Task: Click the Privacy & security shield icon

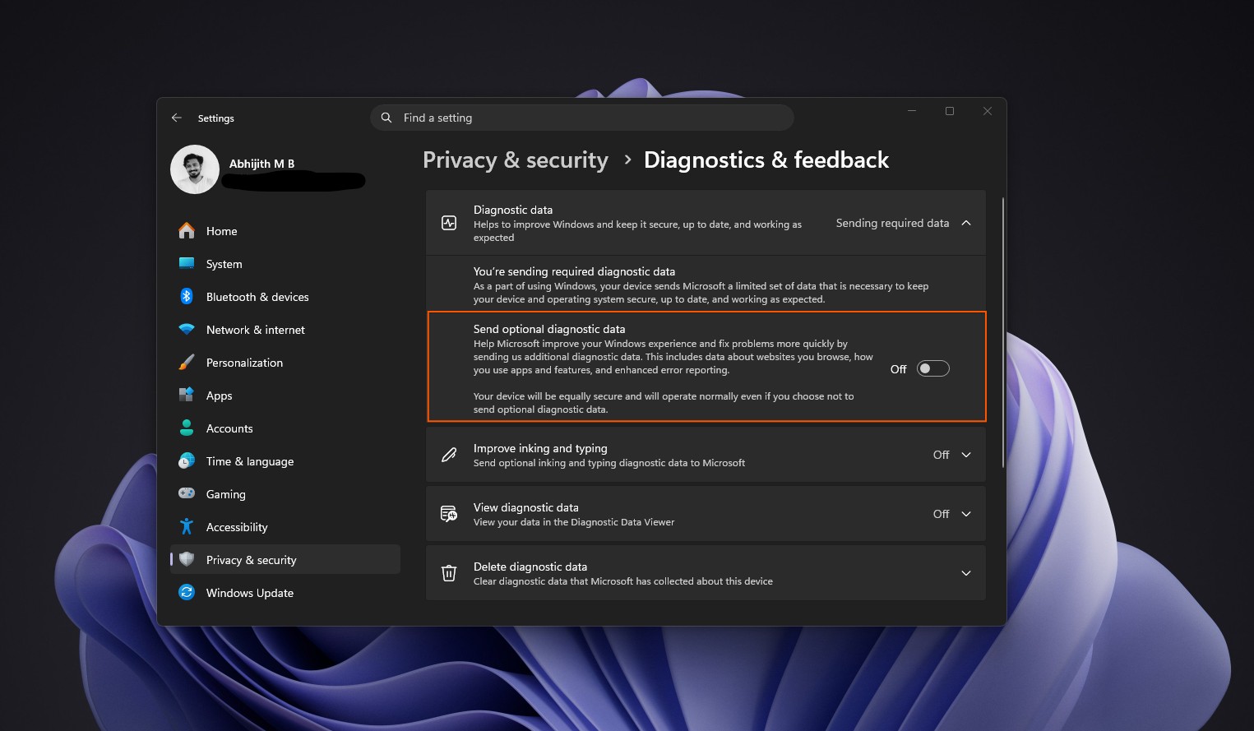Action: pyautogui.click(x=187, y=560)
